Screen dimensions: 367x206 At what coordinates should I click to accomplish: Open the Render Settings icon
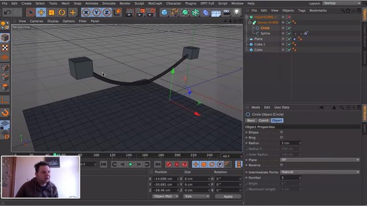(x=151, y=13)
